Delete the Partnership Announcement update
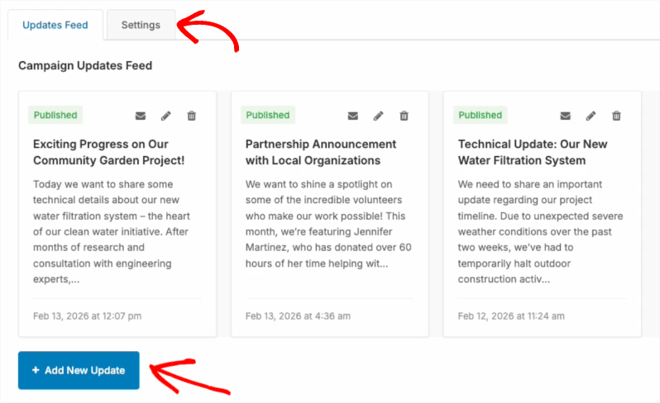This screenshot has width=660, height=403. [x=404, y=116]
